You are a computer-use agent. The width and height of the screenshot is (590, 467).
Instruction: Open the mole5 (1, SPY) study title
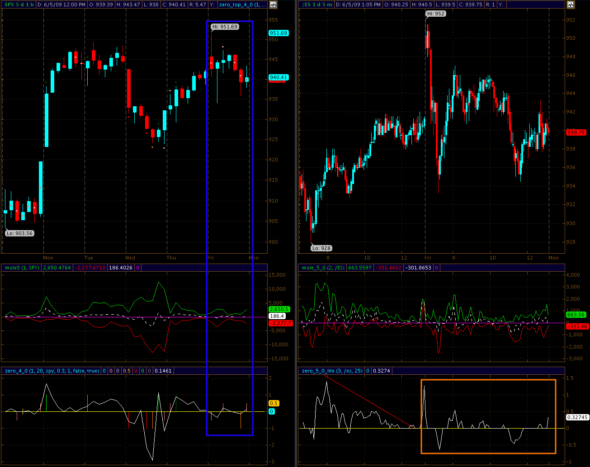21,268
